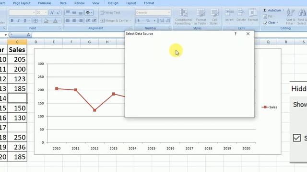Apply the accounting dollar format
This screenshot has height=172, width=307.
(139, 21)
